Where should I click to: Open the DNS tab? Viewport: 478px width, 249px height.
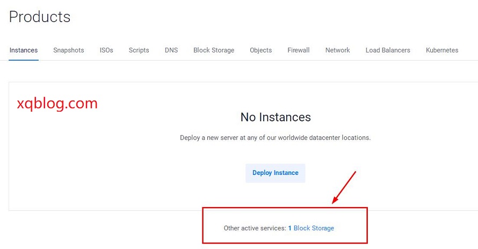click(x=171, y=50)
